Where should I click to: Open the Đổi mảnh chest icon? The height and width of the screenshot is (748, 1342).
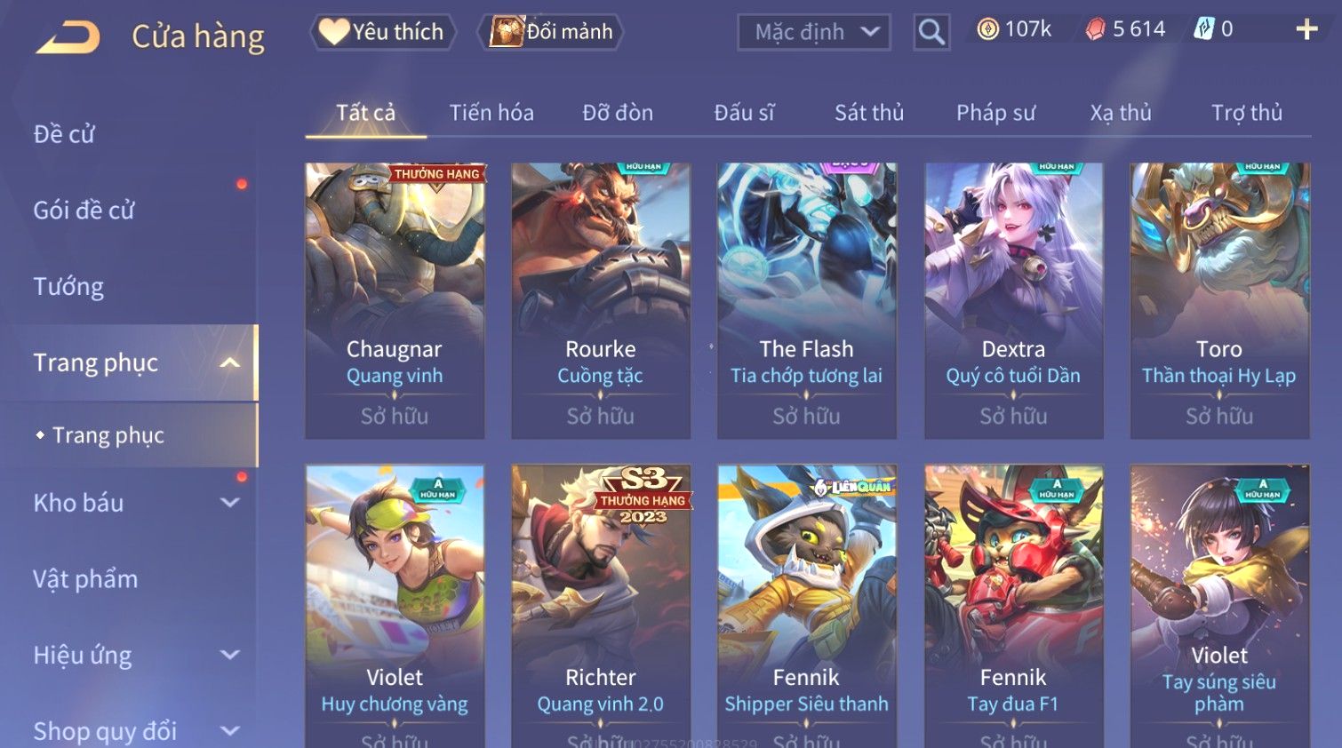507,32
